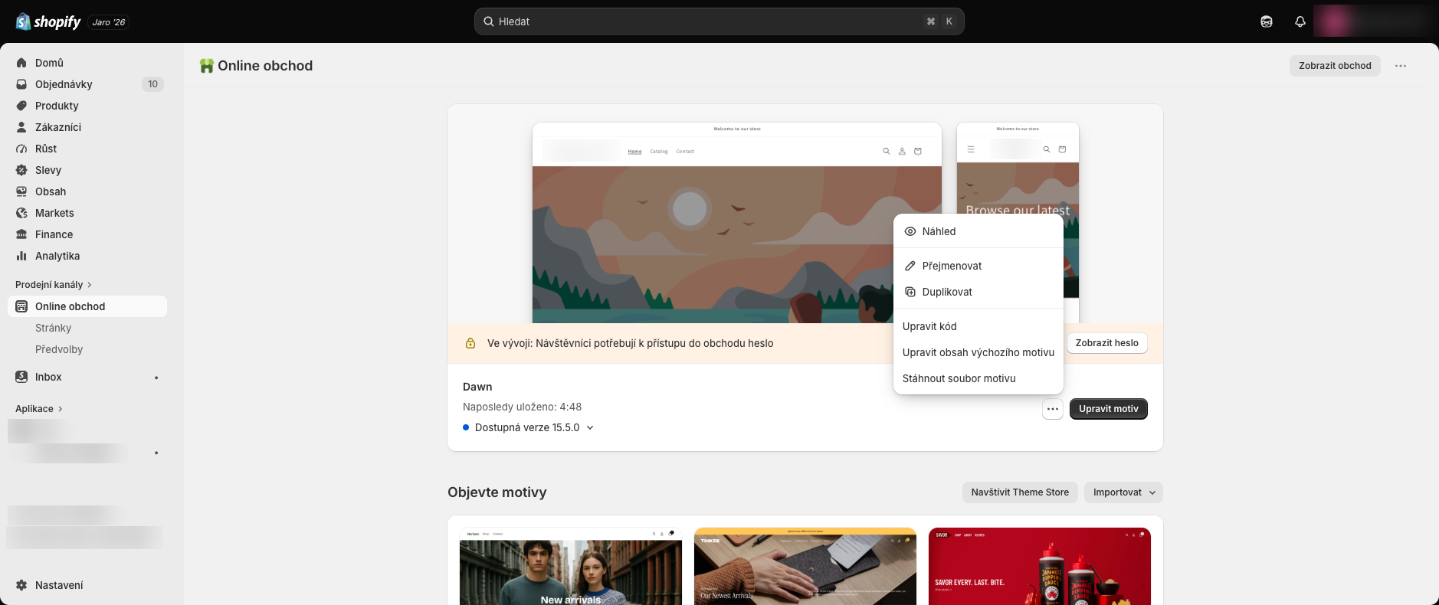This screenshot has height=605, width=1439.
Task: Click the Obsah content icon
Action: pyautogui.click(x=21, y=191)
